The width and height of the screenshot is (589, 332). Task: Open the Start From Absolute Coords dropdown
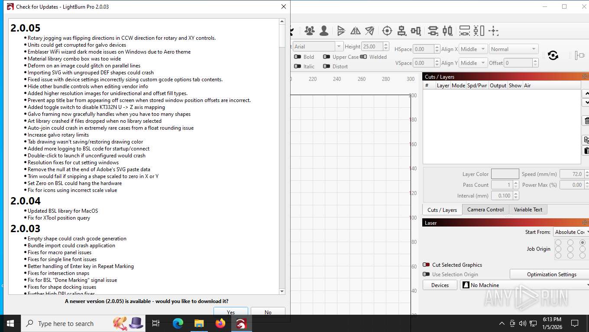tap(571, 232)
